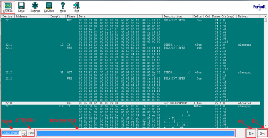Click the Phase column header
Image resolution: width=268 pixels, height=138 pixels.
tap(71, 16)
